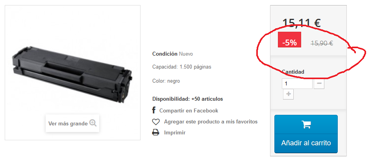
Task: Decrease quantity with the minus button
Action: (319, 83)
